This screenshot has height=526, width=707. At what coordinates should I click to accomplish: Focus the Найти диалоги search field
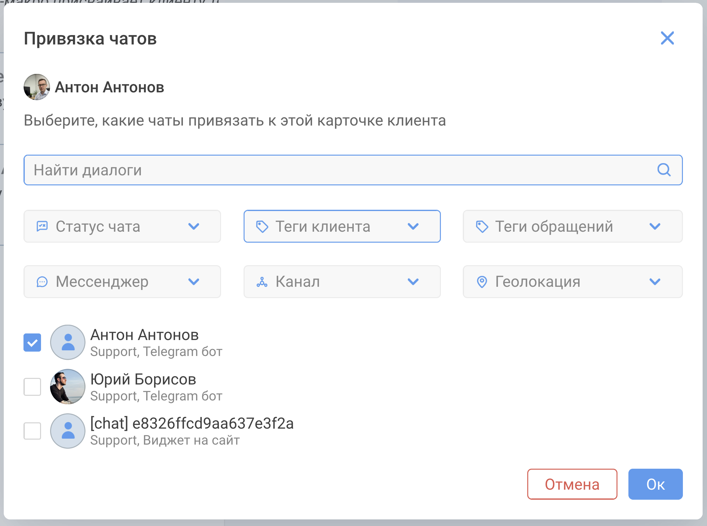click(318, 170)
